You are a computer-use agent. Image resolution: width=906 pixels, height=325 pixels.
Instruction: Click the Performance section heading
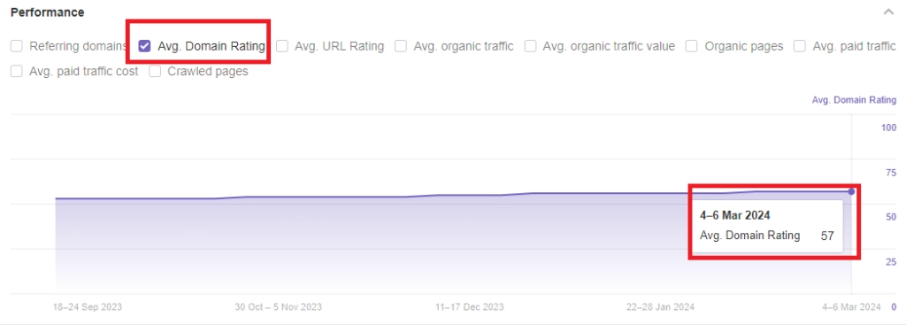click(48, 12)
